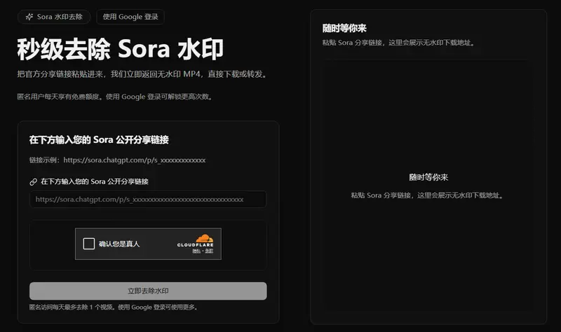Click the 链接示例 example URL text
This screenshot has height=332, width=561.
pos(117,160)
